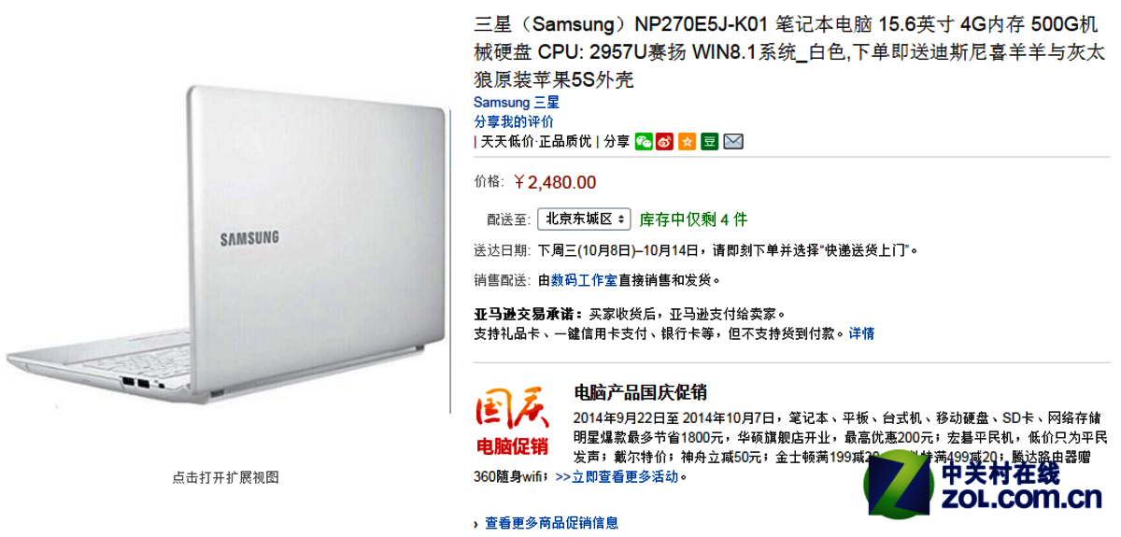This screenshot has height=537, width=1121.
Task: Share via orange QZone star icon
Action: (x=688, y=142)
